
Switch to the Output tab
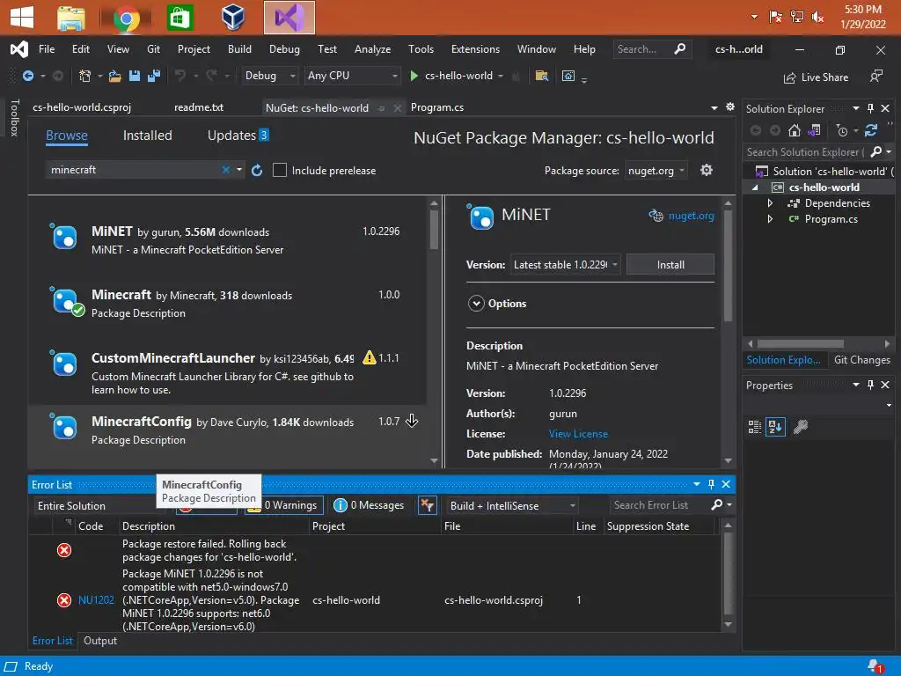(x=100, y=641)
